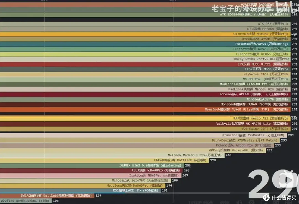Select the OKFeng机械蜂 Hacker68L bar label

click(236, 150)
